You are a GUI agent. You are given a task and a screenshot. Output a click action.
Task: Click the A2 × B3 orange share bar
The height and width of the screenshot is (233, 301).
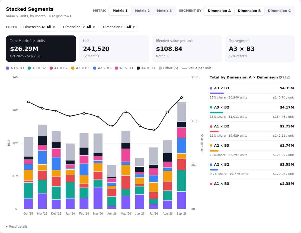tap(214, 151)
